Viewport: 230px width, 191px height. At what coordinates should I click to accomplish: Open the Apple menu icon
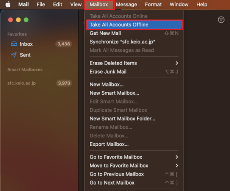[8, 5]
